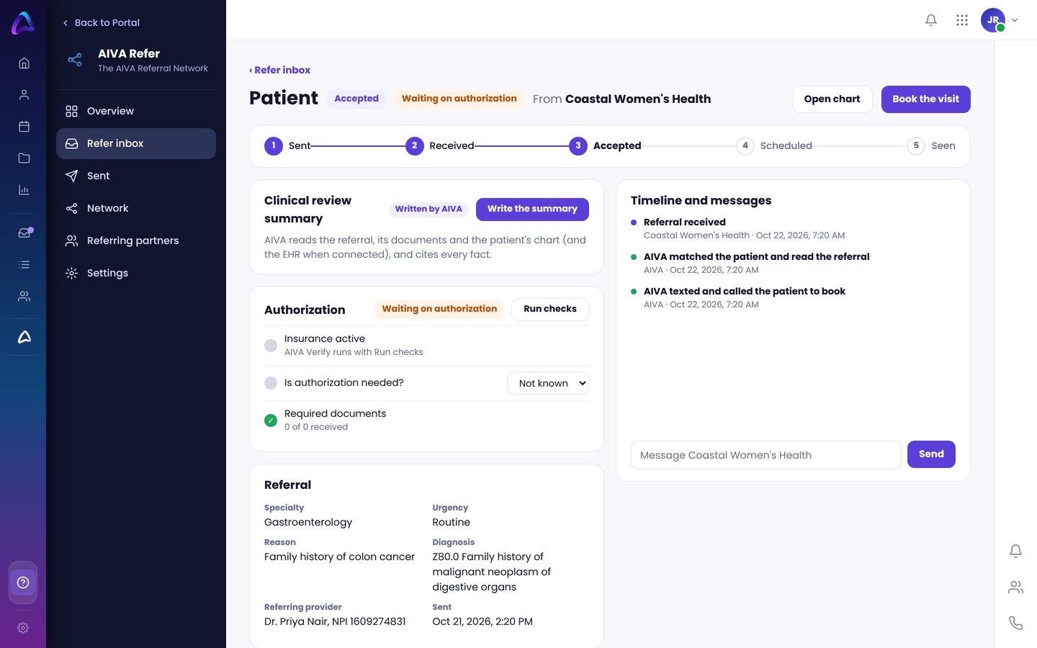This screenshot has height=648, width=1037.
Task: Select step 3 Accepted in the progress tracker
Action: click(606, 145)
